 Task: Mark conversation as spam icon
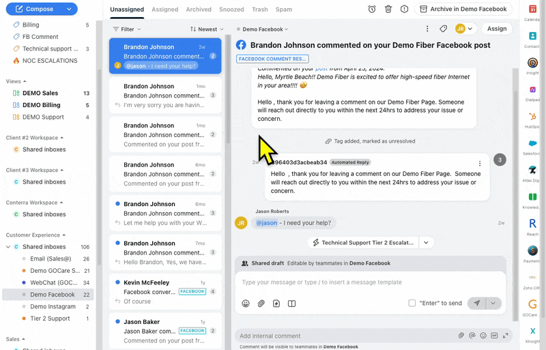pyautogui.click(x=404, y=9)
